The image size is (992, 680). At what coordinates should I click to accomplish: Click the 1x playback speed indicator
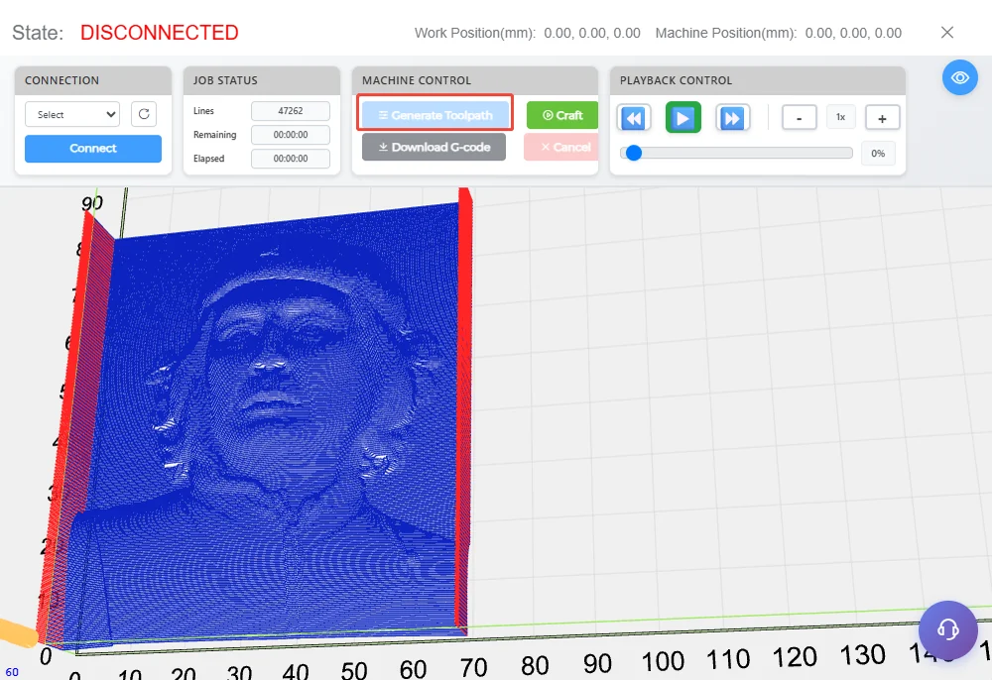click(x=841, y=117)
